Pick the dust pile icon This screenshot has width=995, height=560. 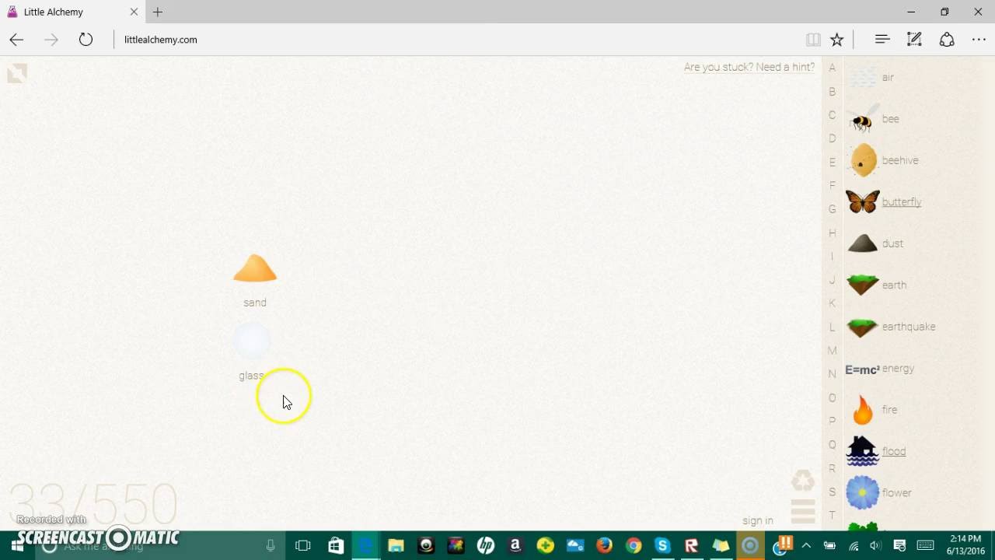(862, 243)
